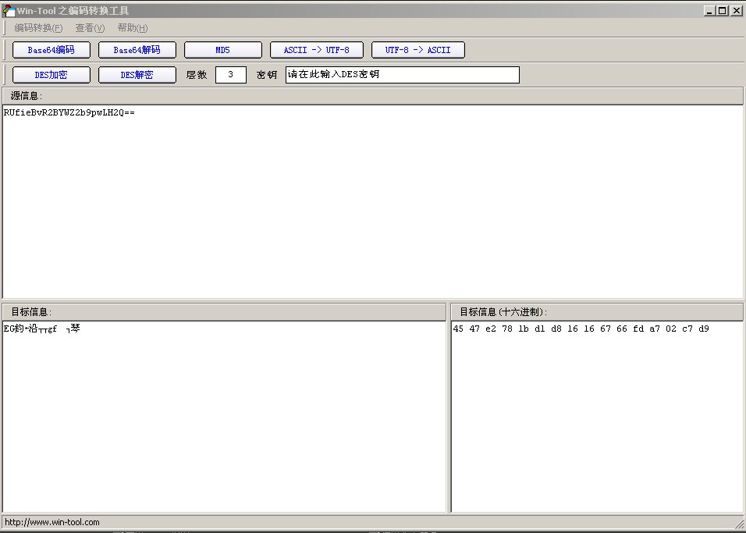Convert using ASCII -> UTF-8 button

316,50
